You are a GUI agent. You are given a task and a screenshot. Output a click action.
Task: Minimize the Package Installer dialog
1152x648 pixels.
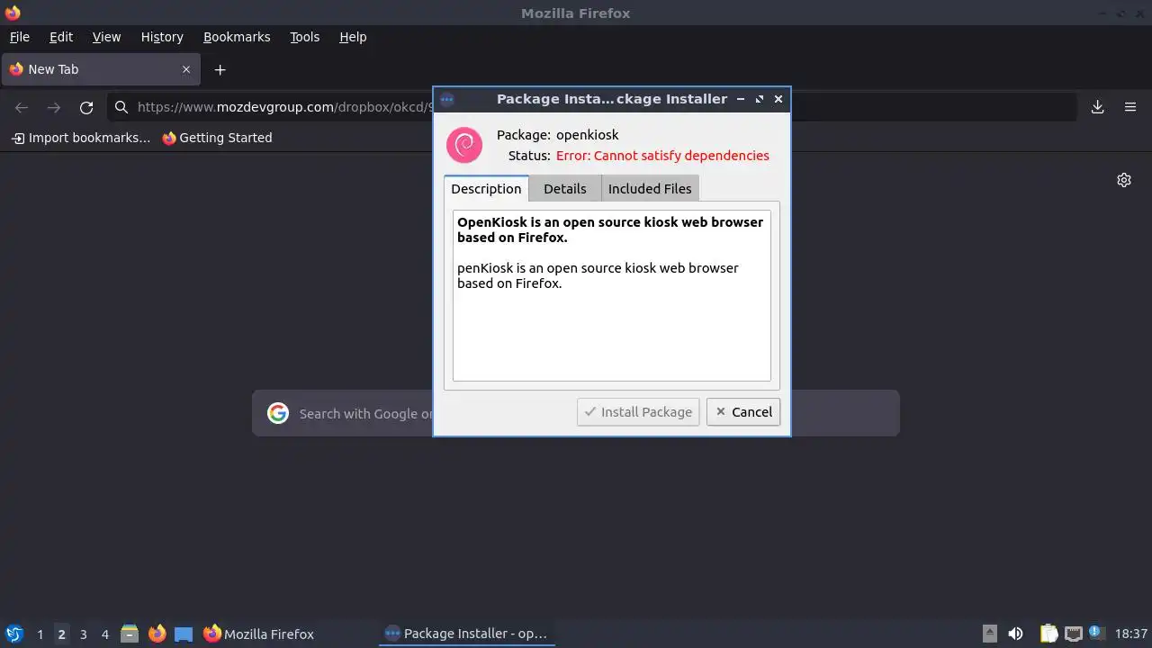coord(741,99)
